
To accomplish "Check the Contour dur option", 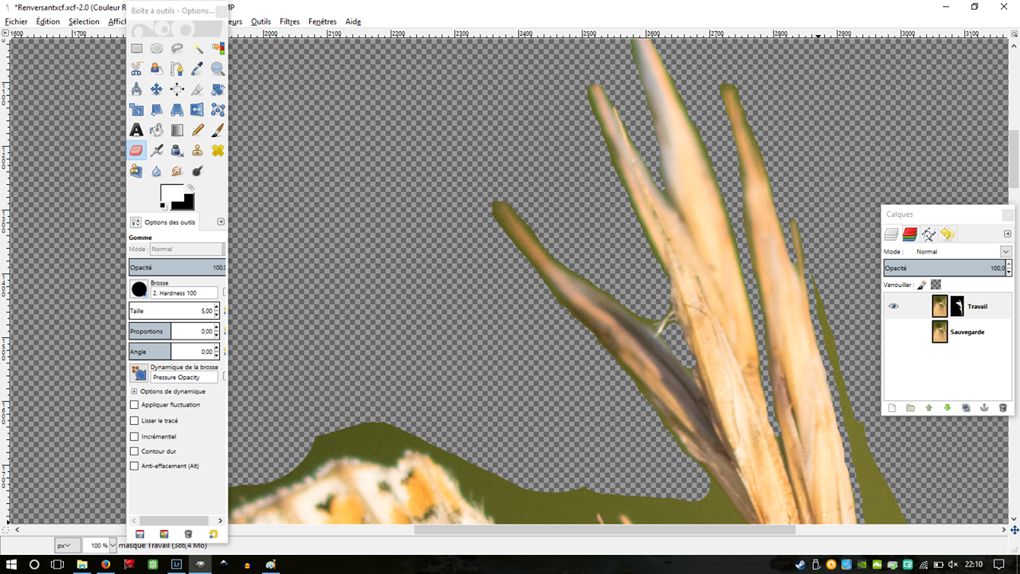I will (x=134, y=451).
